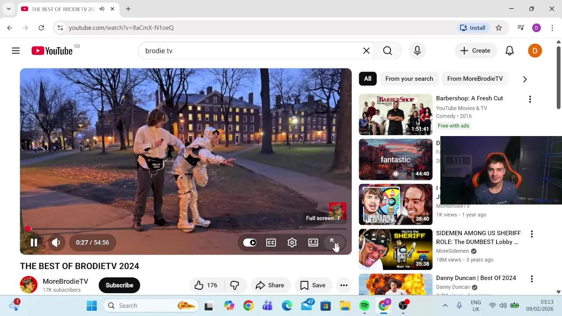This screenshot has width=562, height=316.
Task: Open the browser media control icon
Action: pos(521,28)
